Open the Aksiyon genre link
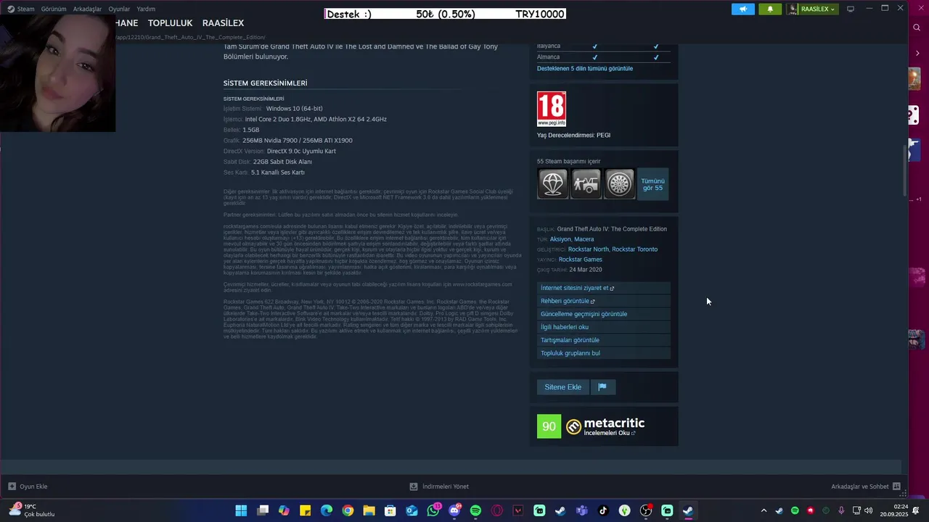 pos(560,239)
